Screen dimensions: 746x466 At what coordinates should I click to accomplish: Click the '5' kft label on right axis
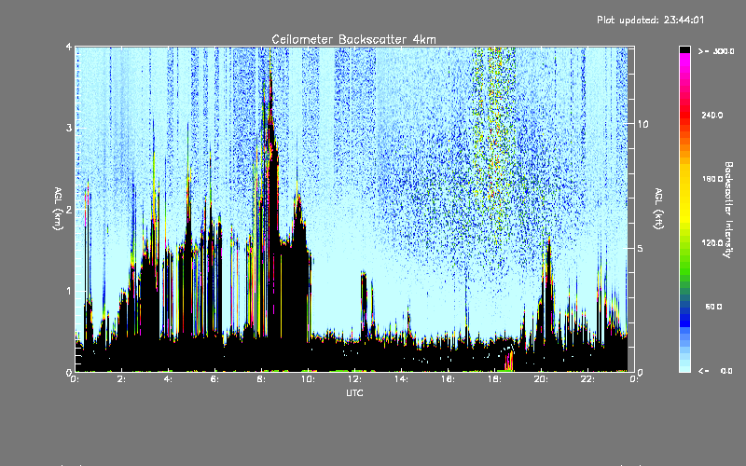[641, 248]
